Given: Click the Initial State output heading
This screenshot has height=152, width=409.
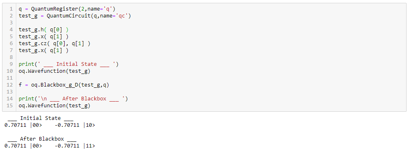Looking at the screenshot, I should click(41, 118).
